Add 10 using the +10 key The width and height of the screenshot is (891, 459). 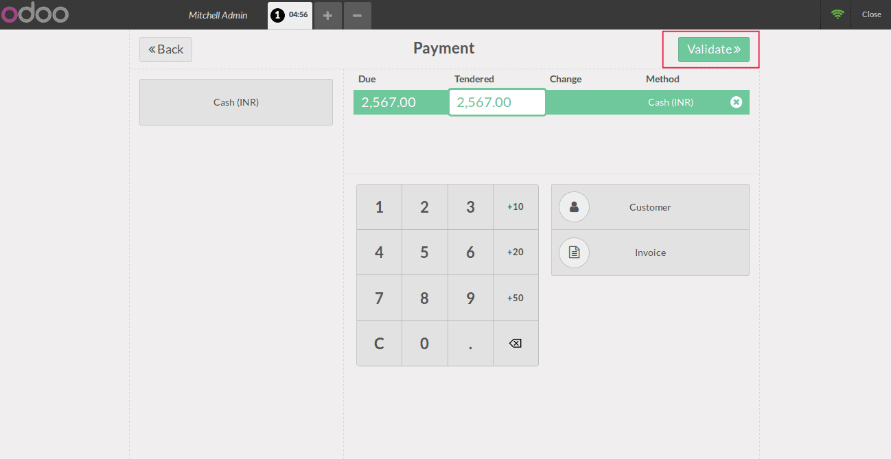pyautogui.click(x=516, y=207)
